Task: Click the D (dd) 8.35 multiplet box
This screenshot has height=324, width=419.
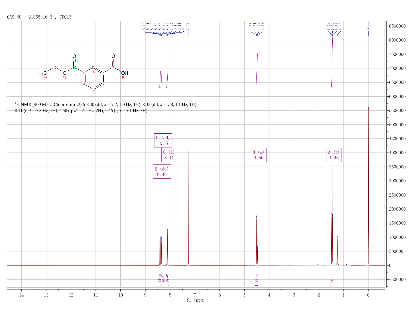Action: click(x=163, y=140)
